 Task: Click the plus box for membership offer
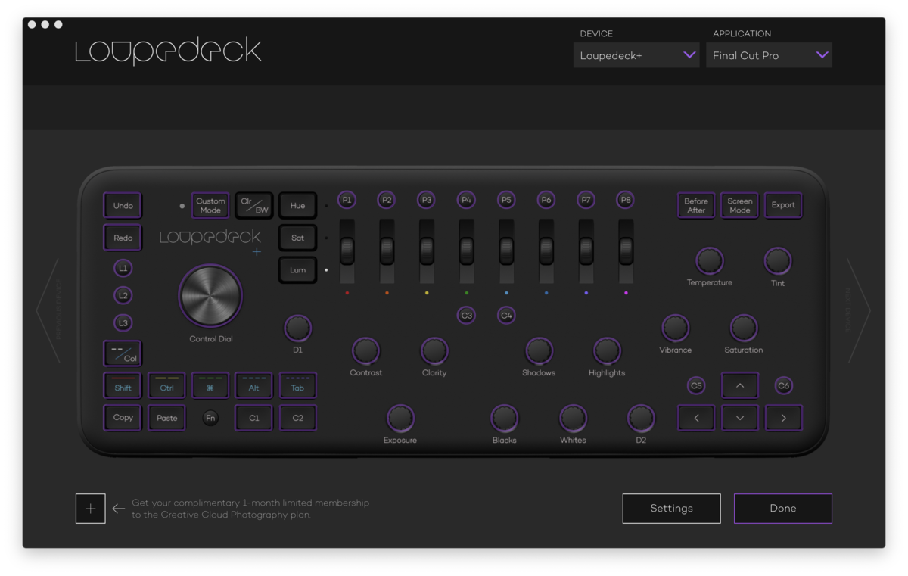point(90,509)
